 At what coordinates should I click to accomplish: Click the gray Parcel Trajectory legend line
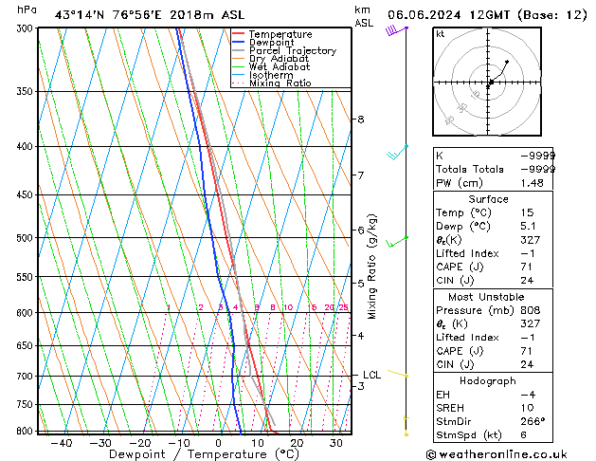pyautogui.click(x=238, y=50)
